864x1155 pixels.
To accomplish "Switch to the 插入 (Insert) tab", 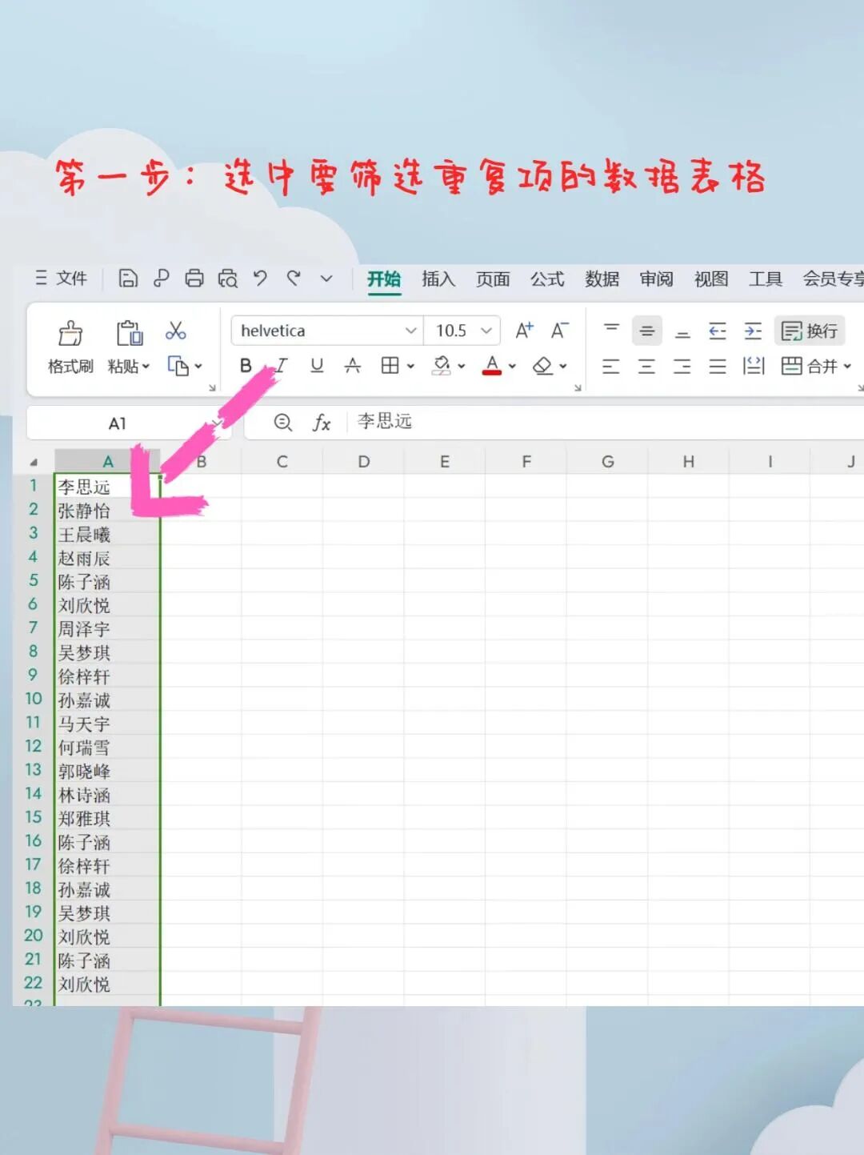I will [438, 279].
